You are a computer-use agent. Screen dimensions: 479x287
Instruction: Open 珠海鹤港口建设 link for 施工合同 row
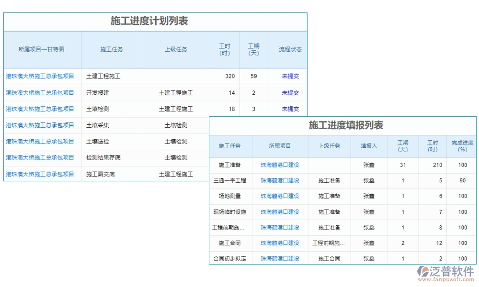point(280,243)
